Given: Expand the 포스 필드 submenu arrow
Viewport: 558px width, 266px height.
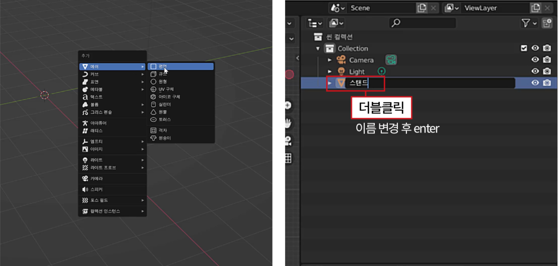Looking at the screenshot, I should tap(143, 200).
